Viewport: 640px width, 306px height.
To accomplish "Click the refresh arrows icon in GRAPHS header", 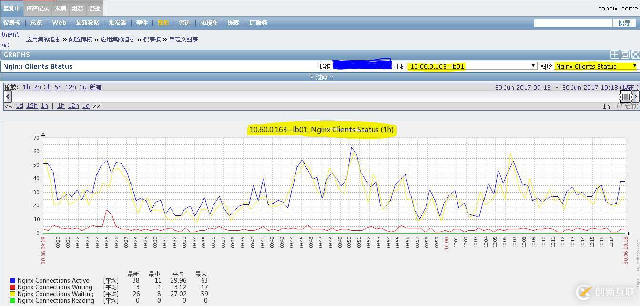I will pos(625,55).
